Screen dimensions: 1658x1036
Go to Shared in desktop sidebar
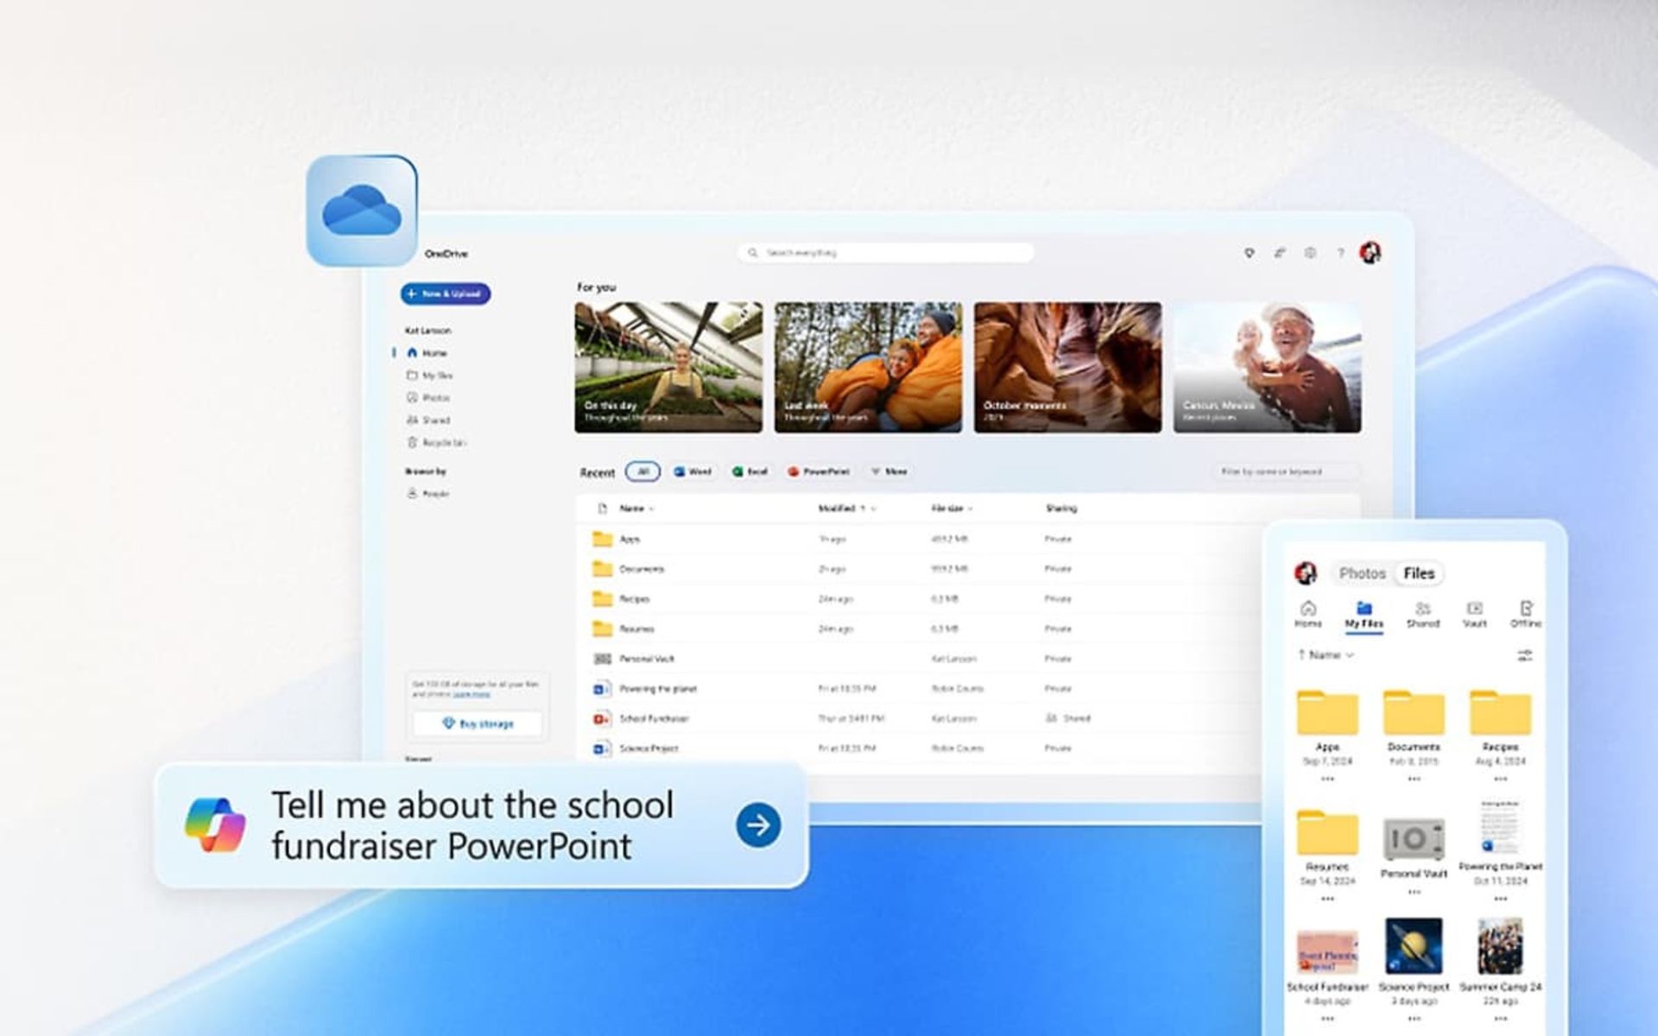click(x=429, y=420)
